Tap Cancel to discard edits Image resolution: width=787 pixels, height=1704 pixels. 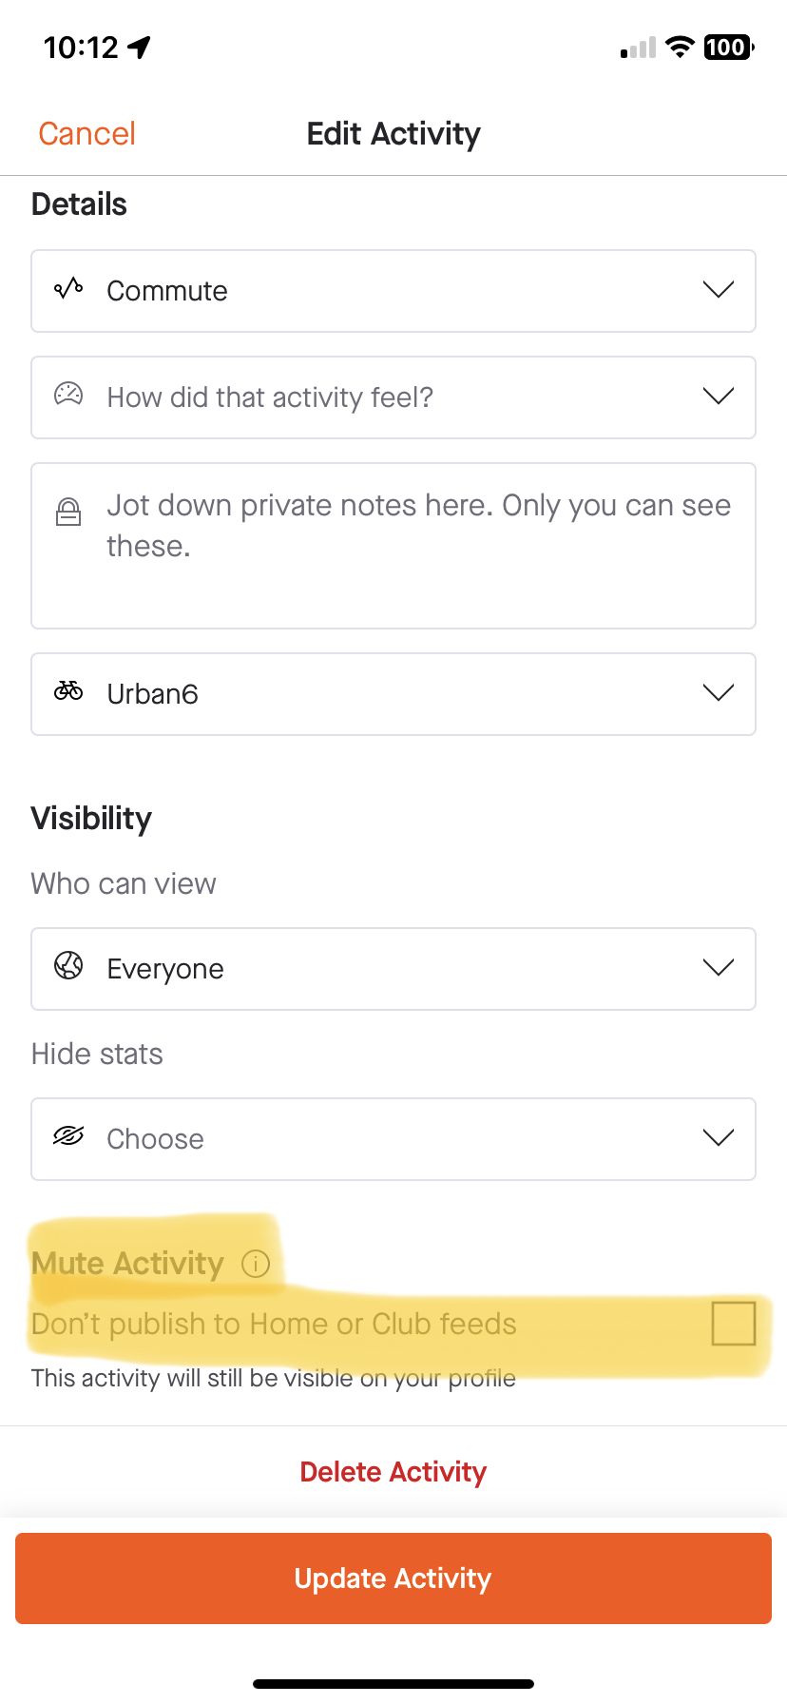coord(86,134)
